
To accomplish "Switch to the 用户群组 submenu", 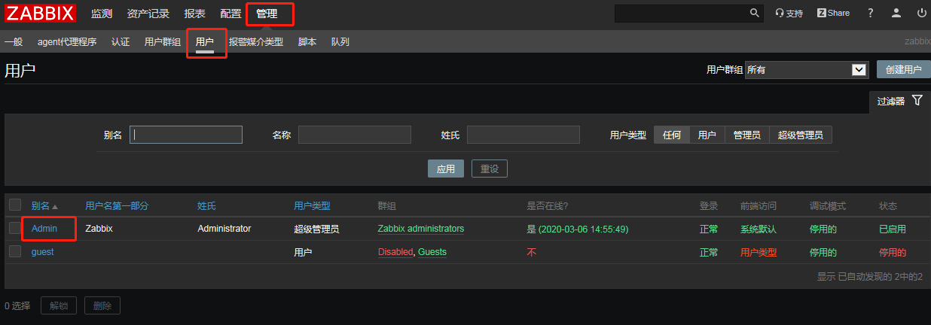I will click(x=163, y=42).
